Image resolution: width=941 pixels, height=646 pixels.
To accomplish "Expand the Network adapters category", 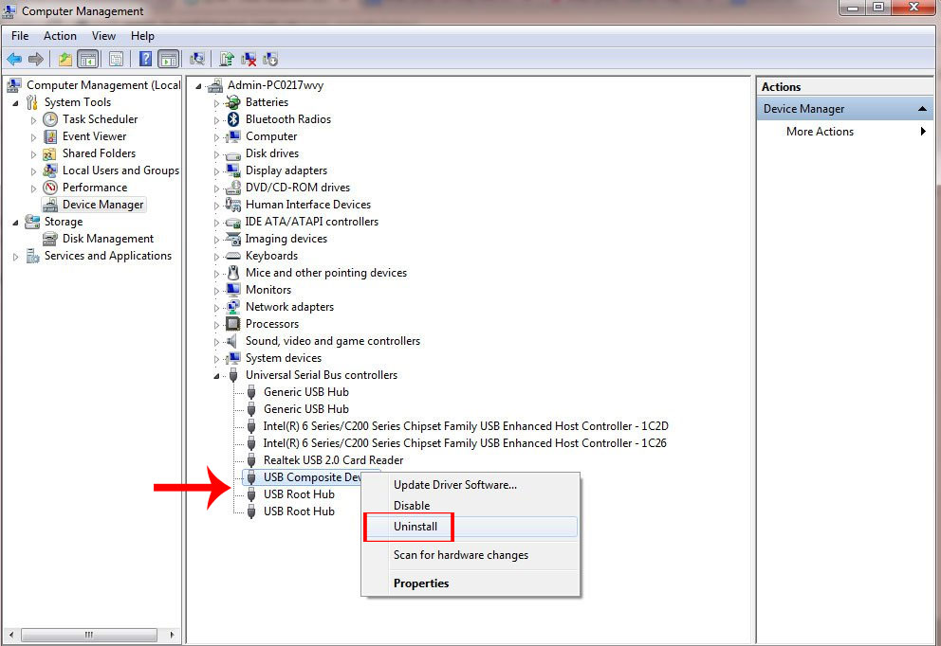I will (214, 306).
